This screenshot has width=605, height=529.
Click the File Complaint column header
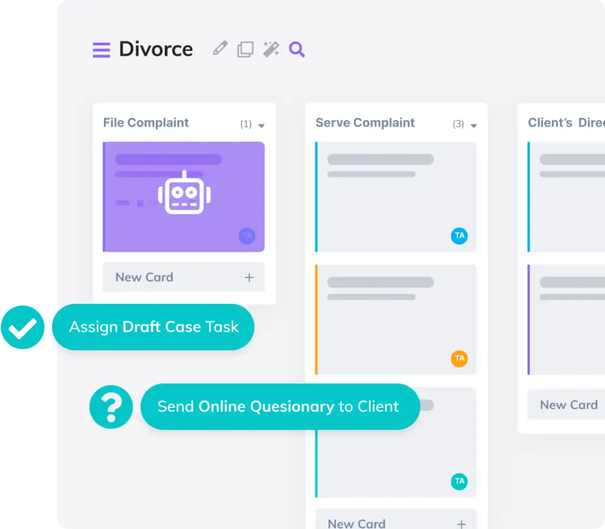pos(146,123)
